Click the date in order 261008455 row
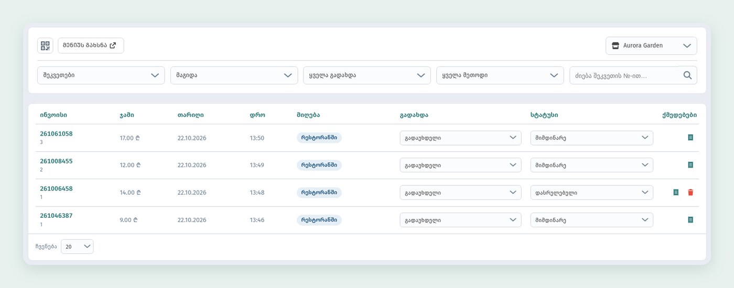This screenshot has height=288, width=734. (192, 165)
